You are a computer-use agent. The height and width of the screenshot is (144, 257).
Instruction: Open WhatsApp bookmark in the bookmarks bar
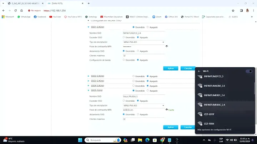[24, 17]
